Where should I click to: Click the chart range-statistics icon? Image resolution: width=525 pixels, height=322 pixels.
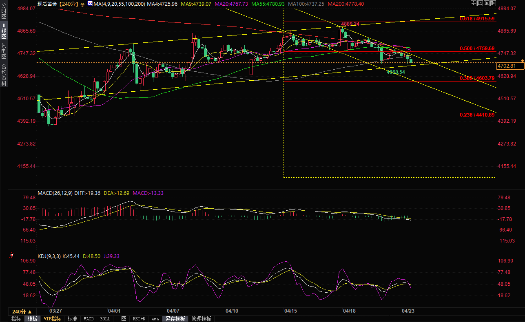480,4
